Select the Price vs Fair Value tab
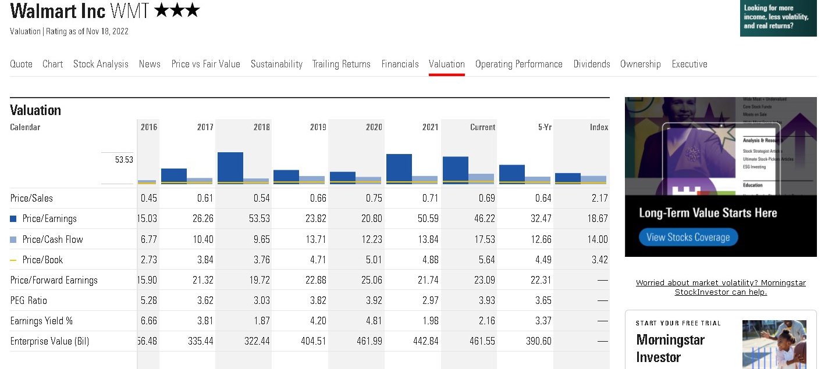This screenshot has height=369, width=821. [205, 64]
